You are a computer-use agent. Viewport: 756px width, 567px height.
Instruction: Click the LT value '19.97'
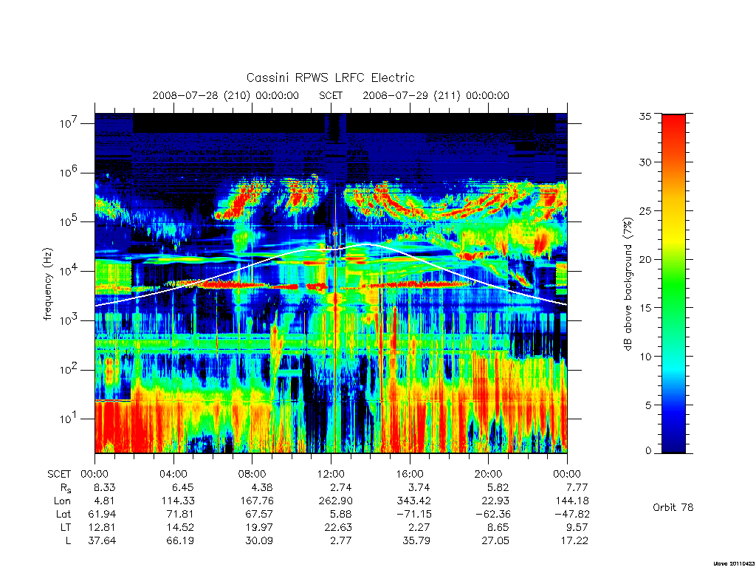coord(259,527)
